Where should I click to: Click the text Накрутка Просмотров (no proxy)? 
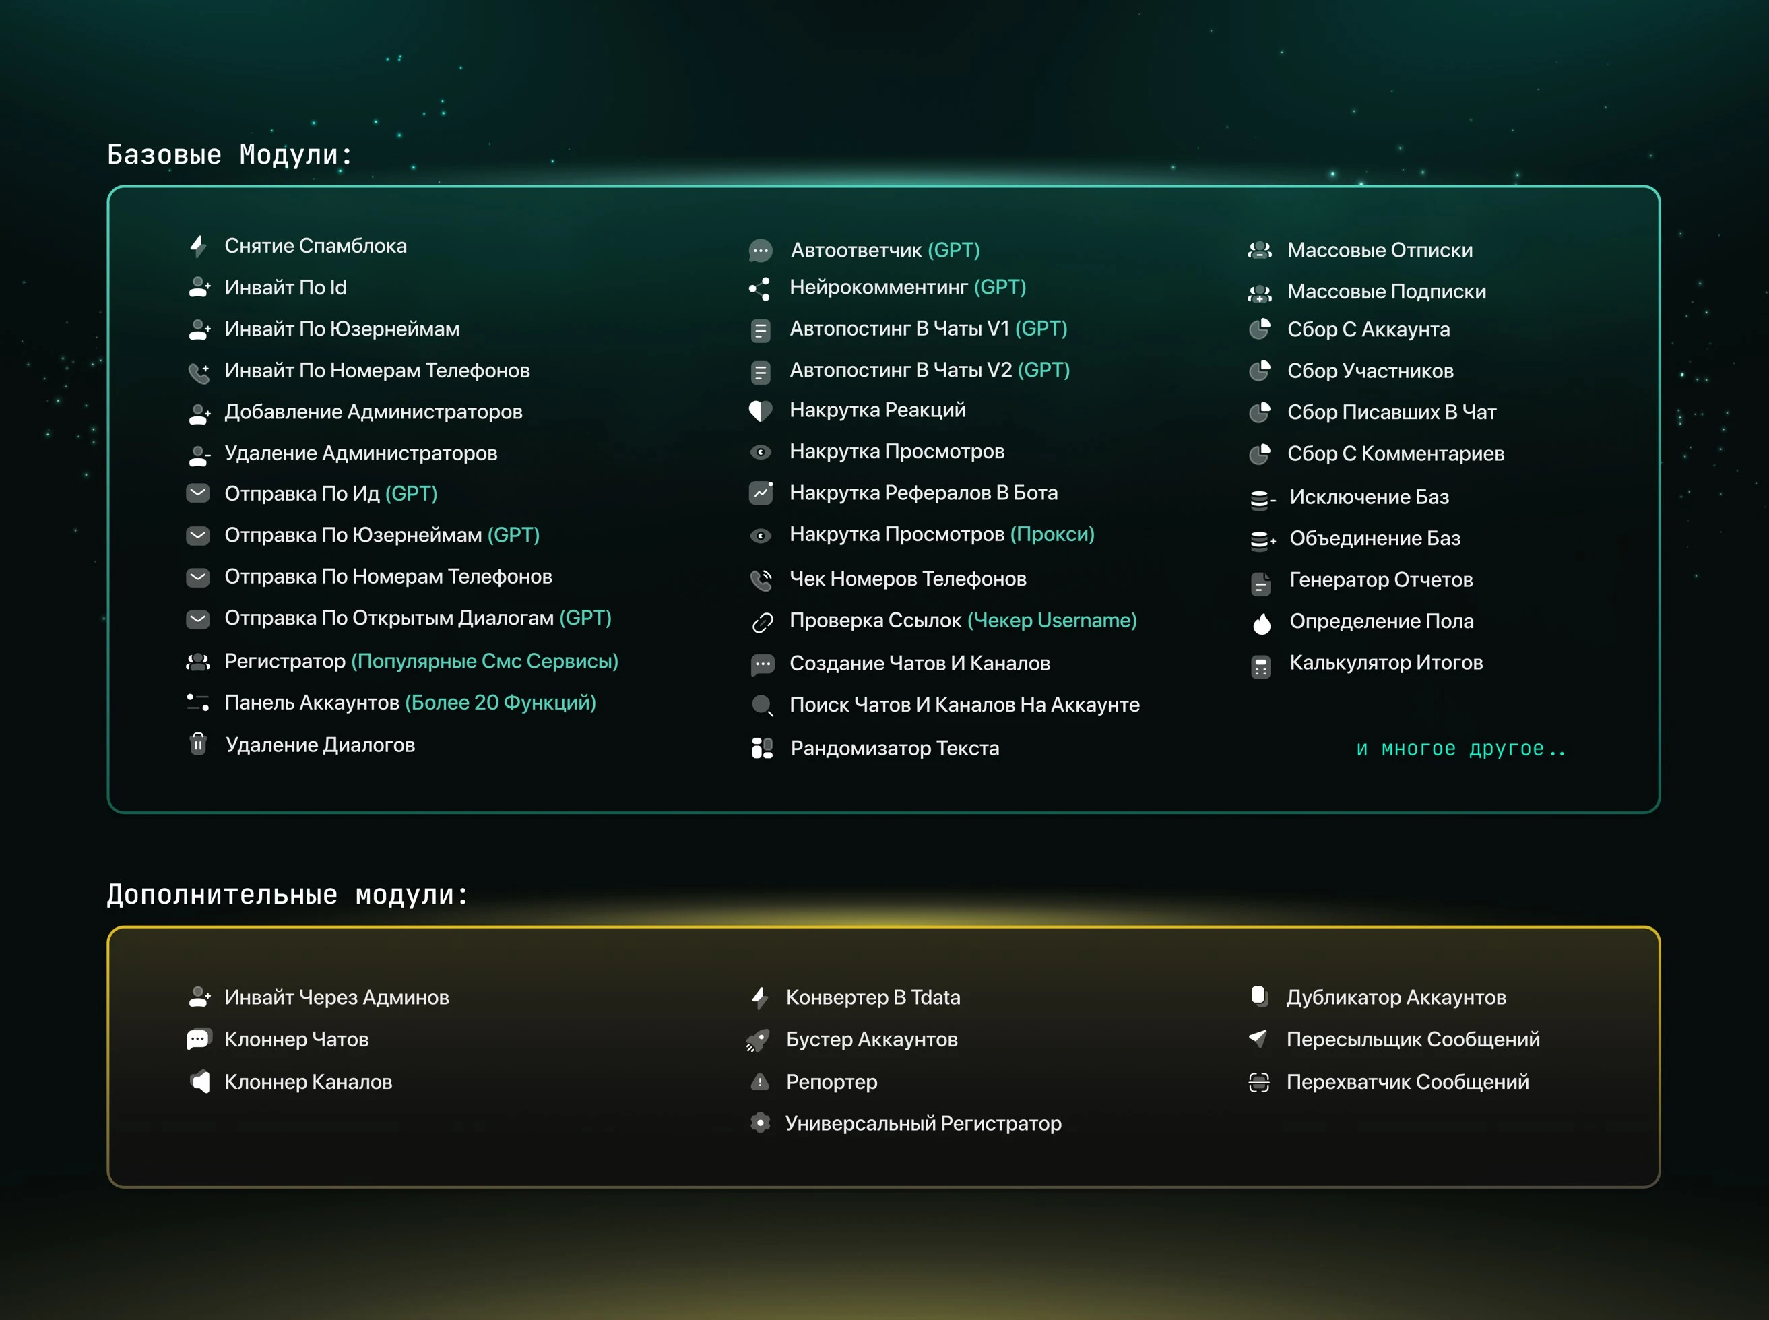point(897,451)
